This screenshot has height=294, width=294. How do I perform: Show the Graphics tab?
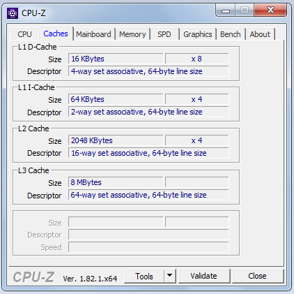(198, 34)
